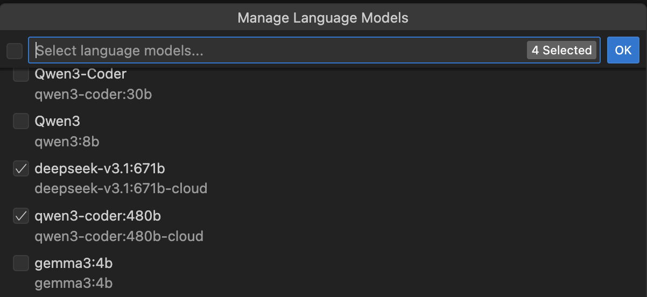This screenshot has height=297, width=647.
Task: Click the qwen3-coder:480b-cloud description text
Action: (119, 236)
